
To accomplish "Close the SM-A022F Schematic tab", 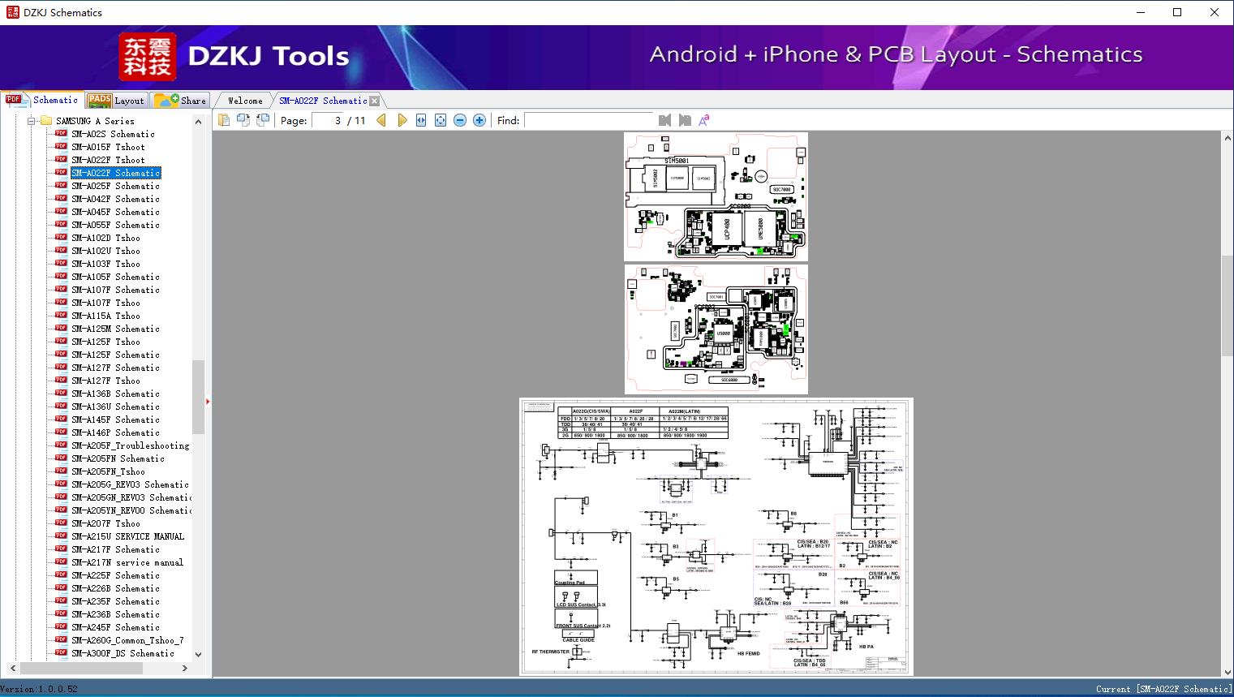I will pos(374,101).
